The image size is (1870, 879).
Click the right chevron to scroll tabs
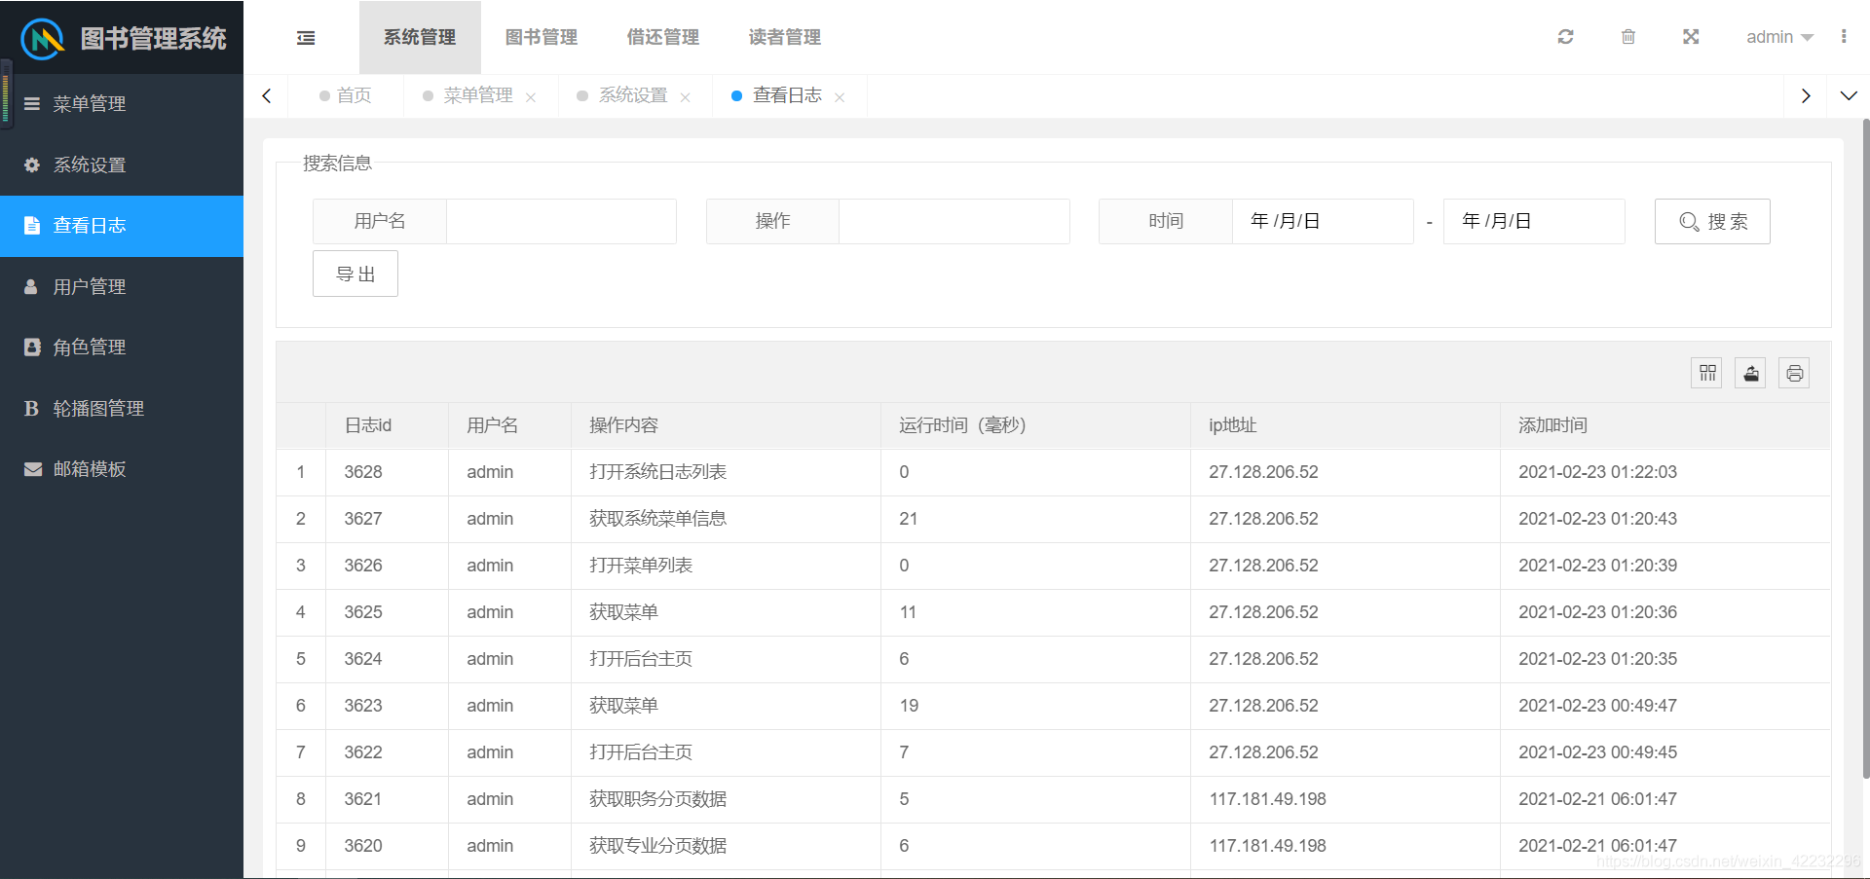1806,95
